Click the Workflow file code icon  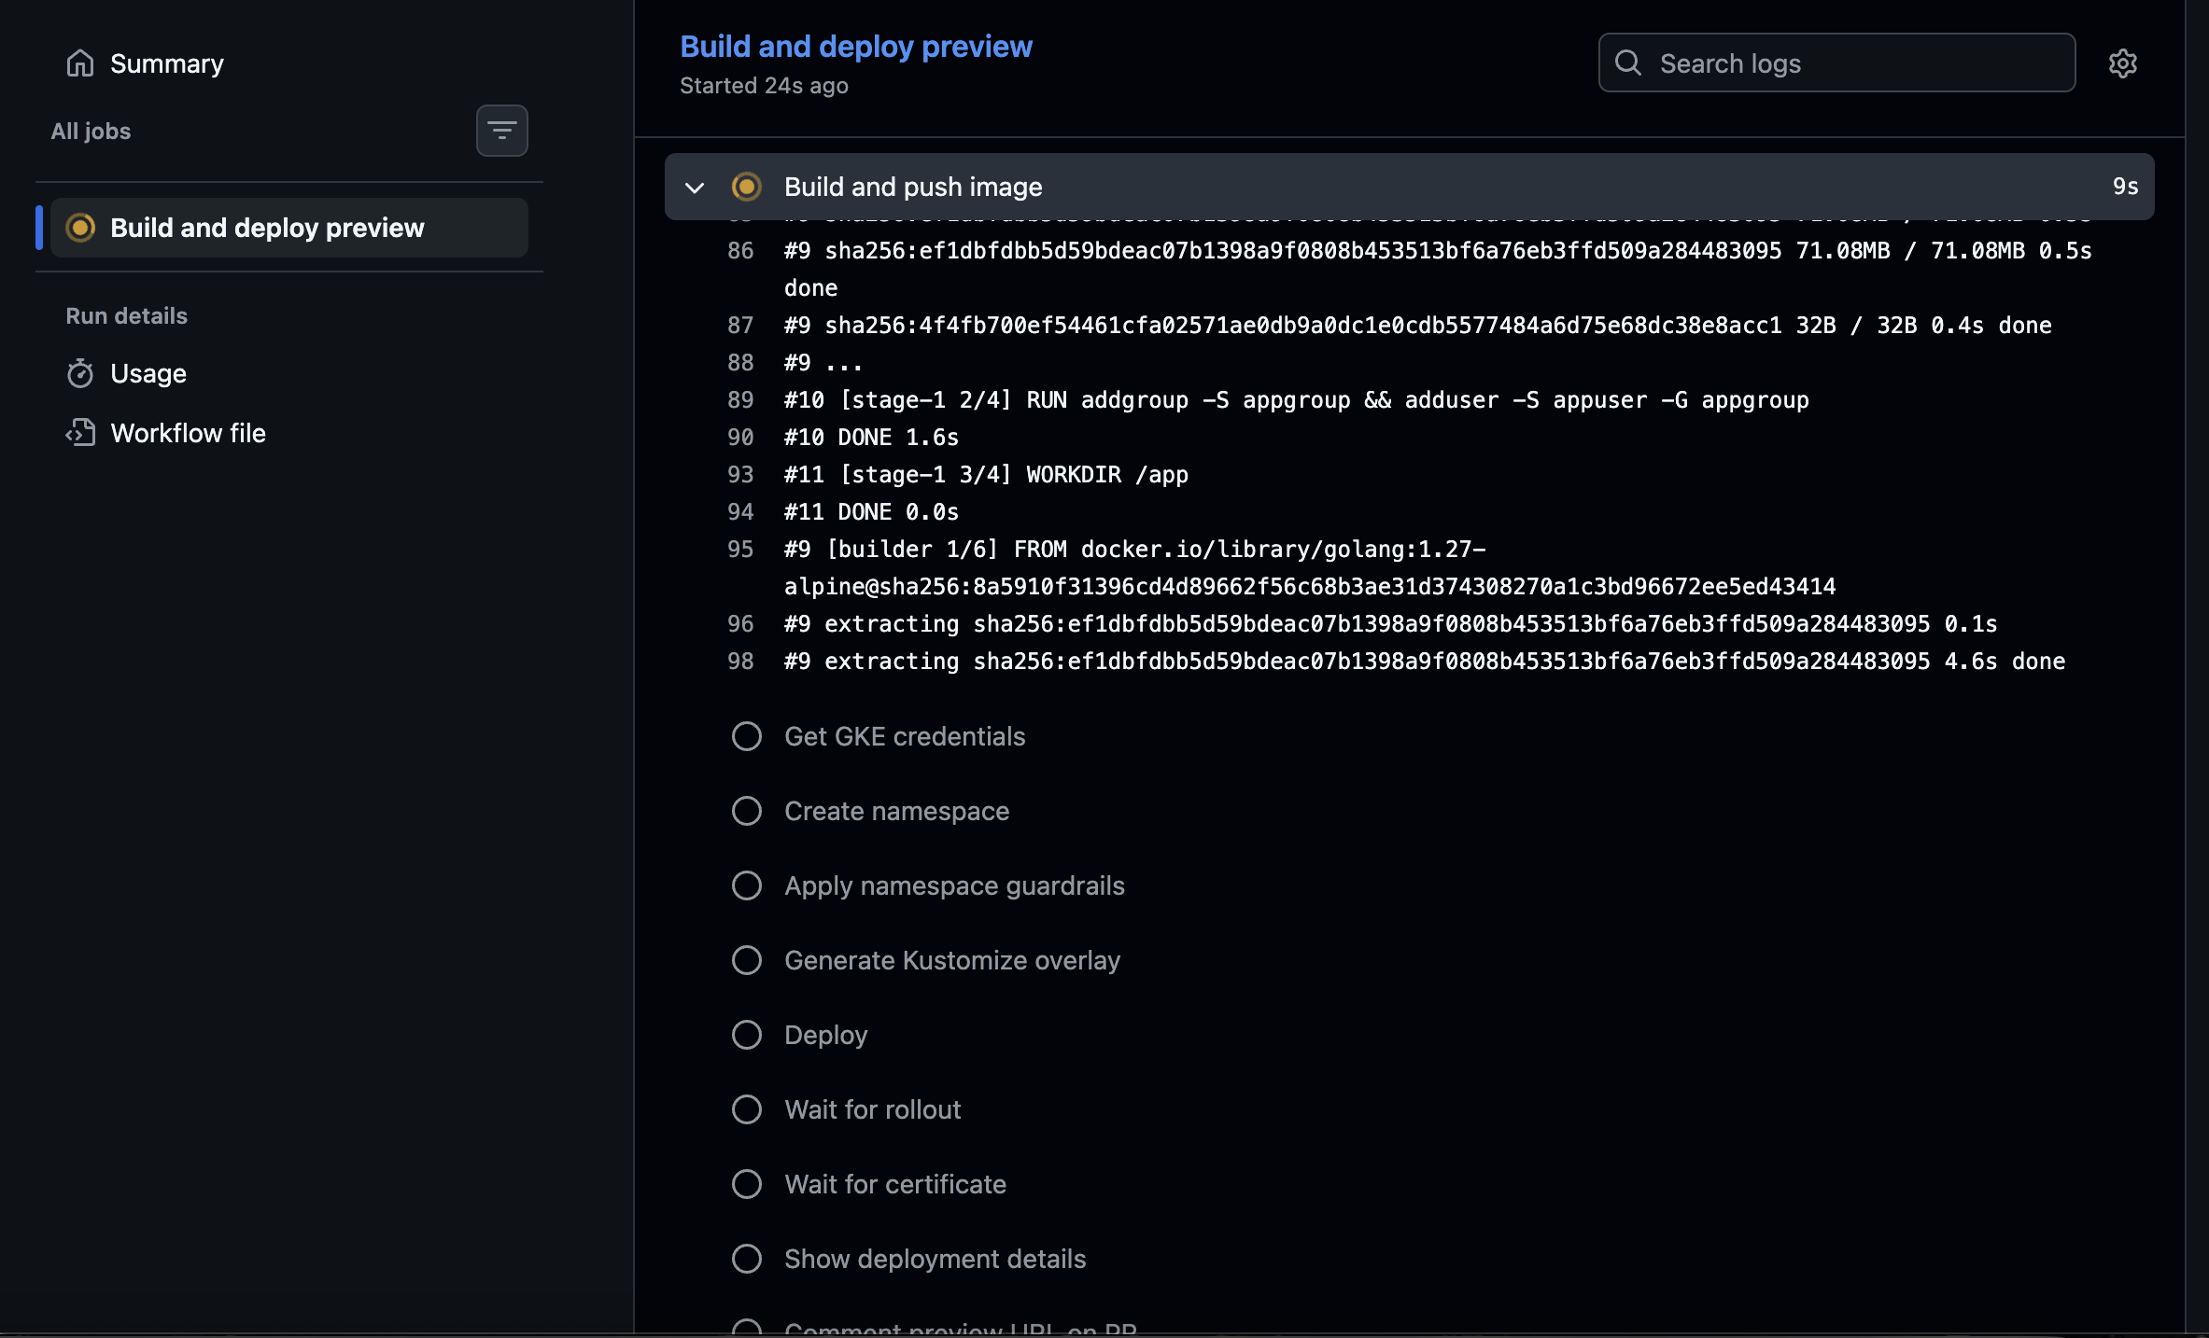(80, 433)
